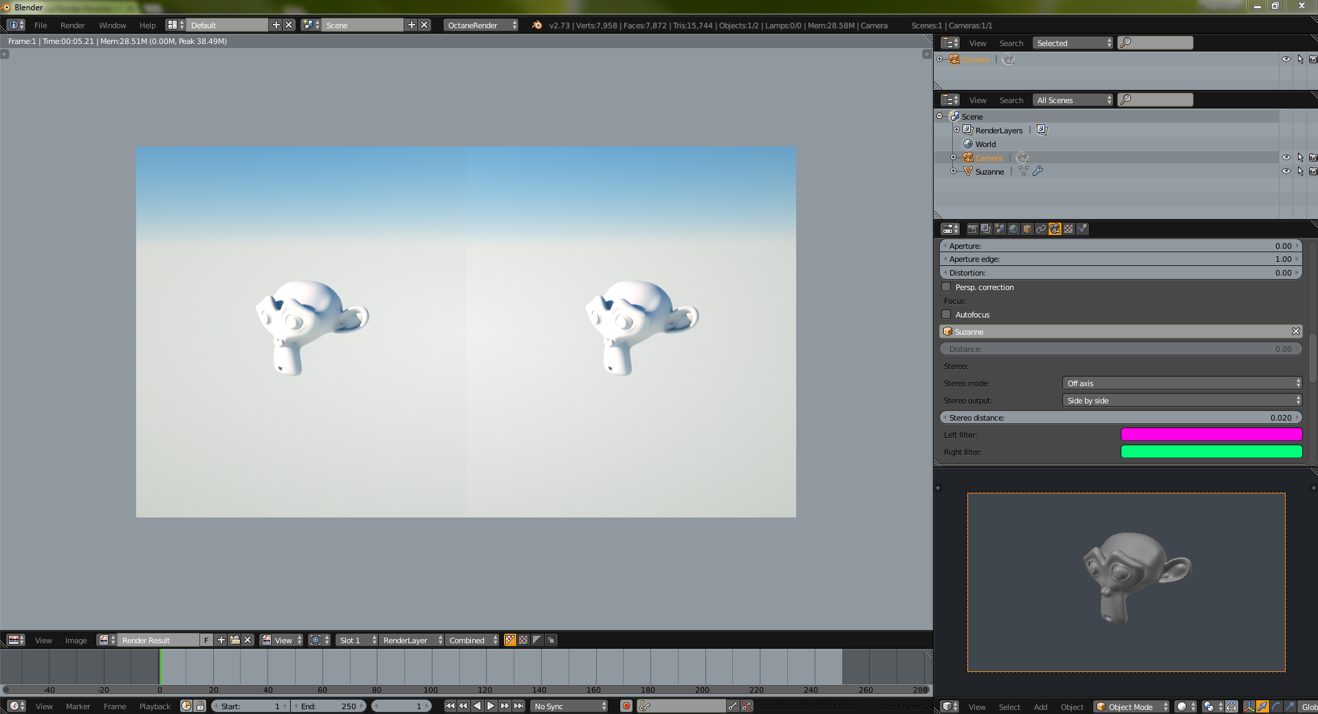Toggle the timeline range lock icon
This screenshot has width=1318, height=714.
point(200,706)
